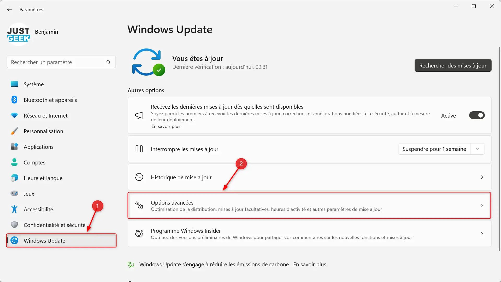501x282 pixels.
Task: Select Windows Update in the sidebar
Action: coord(61,240)
